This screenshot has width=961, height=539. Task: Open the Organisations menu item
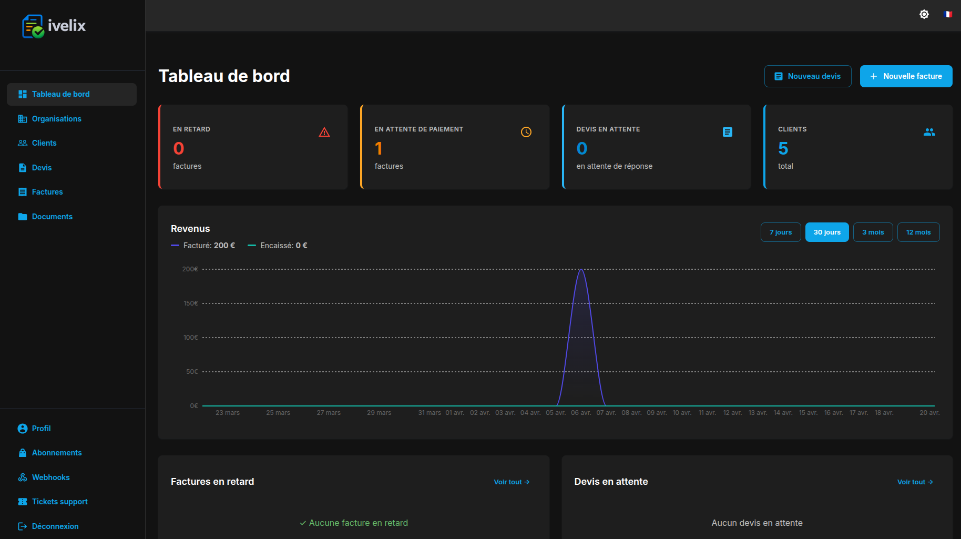[x=56, y=119]
